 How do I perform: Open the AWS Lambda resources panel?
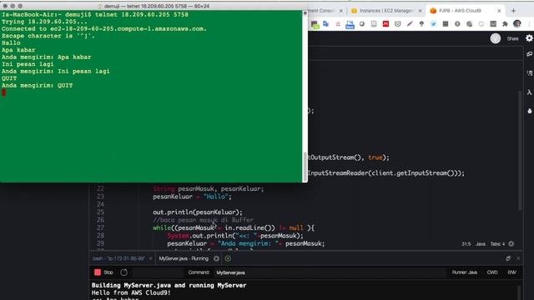click(529, 92)
